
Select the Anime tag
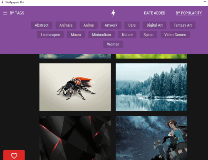click(x=89, y=25)
